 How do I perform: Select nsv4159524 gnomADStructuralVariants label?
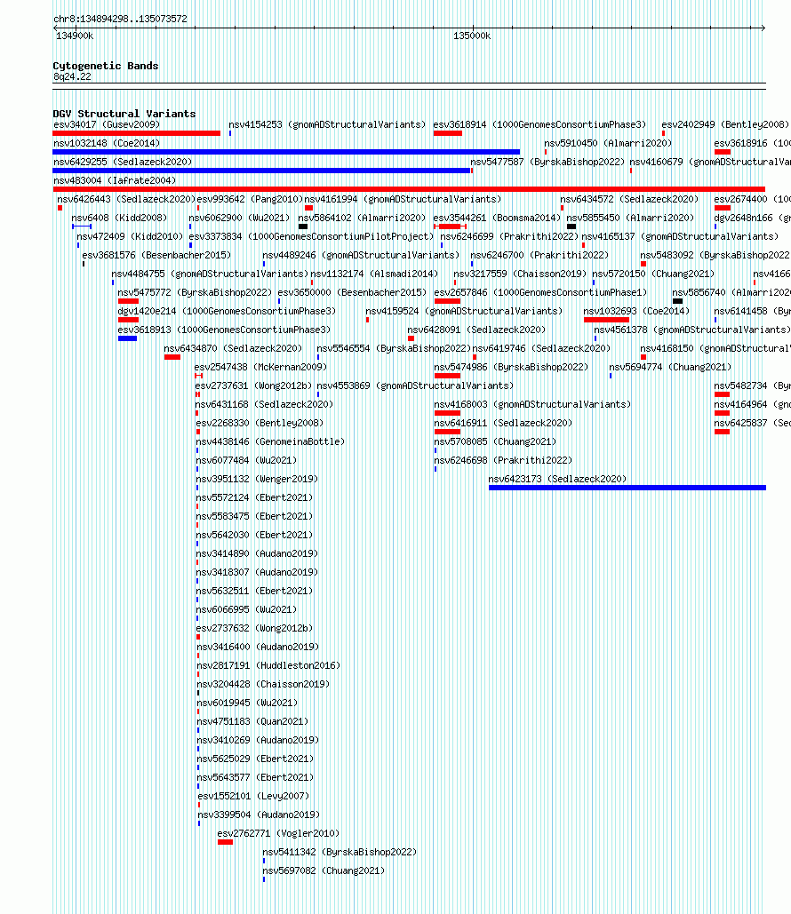[464, 311]
